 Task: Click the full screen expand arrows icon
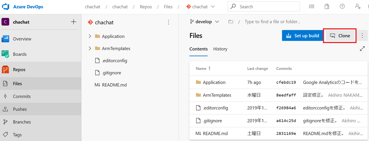coord(362,49)
